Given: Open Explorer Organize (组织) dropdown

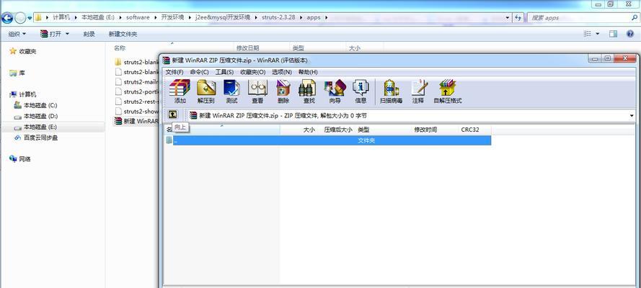Looking at the screenshot, I should tap(17, 34).
